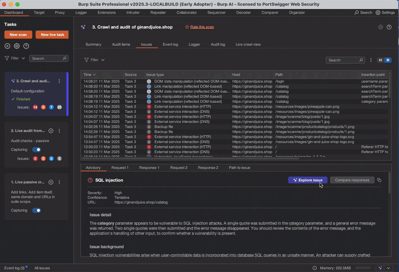Open the Tasks panel settings gear
This screenshot has width=399, height=272.
[x=17, y=46]
